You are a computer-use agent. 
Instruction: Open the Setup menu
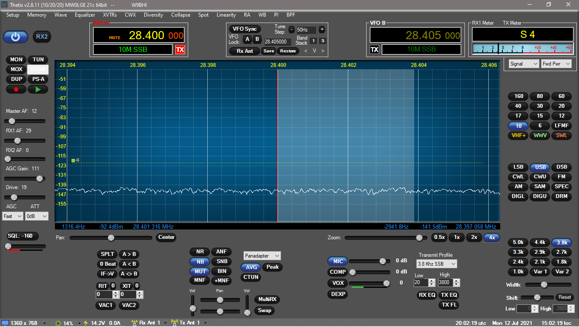(x=13, y=15)
